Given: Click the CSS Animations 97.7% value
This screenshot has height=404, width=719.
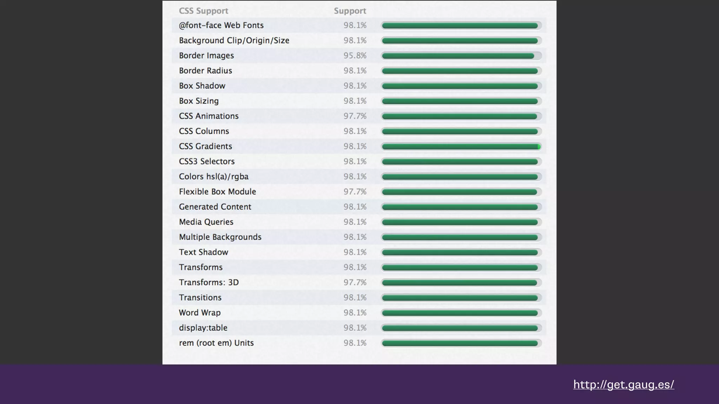Looking at the screenshot, I should 355,116.
